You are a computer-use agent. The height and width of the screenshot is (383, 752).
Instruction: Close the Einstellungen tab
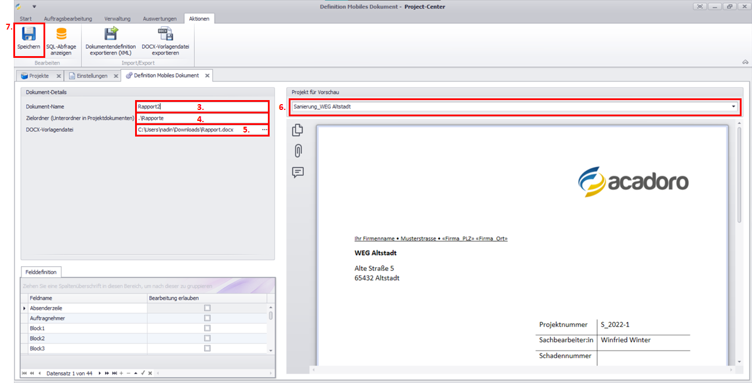point(115,76)
